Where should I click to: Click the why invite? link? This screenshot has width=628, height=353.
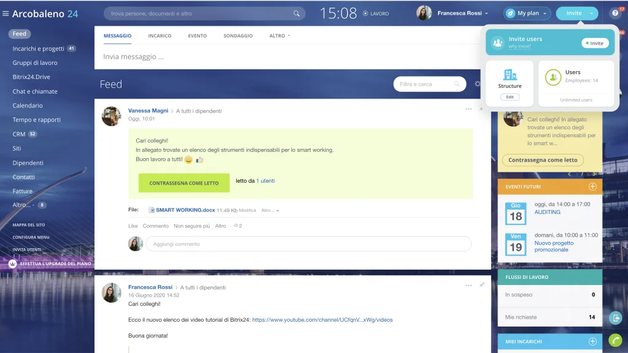click(x=520, y=47)
